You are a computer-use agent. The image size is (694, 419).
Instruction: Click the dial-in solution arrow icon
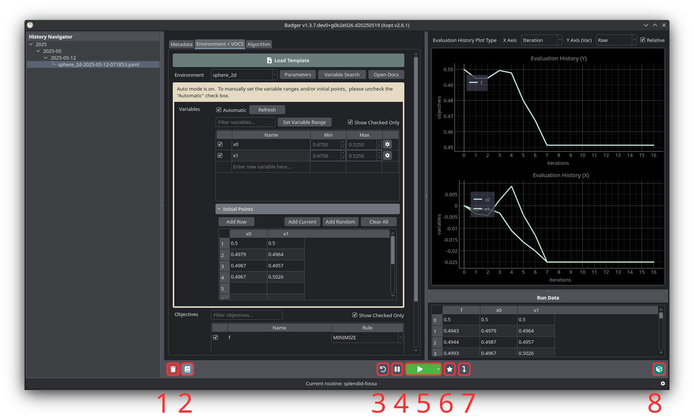tap(464, 369)
